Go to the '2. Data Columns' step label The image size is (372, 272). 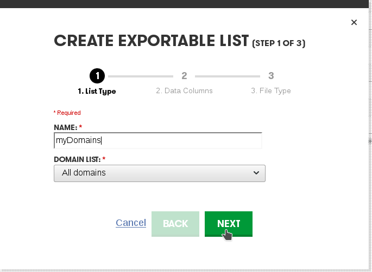pos(184,90)
